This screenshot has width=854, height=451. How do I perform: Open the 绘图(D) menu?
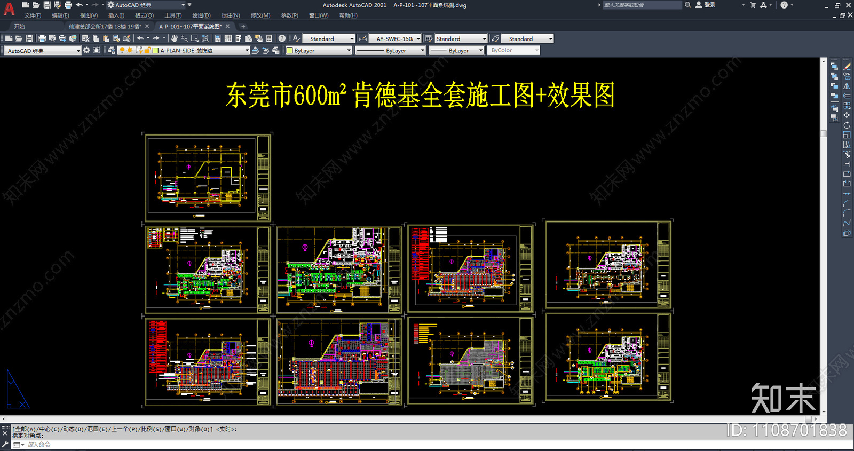point(201,15)
